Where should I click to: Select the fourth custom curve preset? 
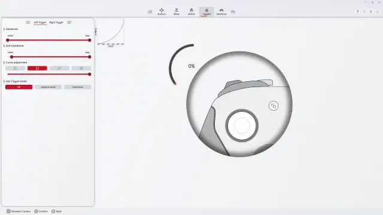pyautogui.click(x=81, y=68)
